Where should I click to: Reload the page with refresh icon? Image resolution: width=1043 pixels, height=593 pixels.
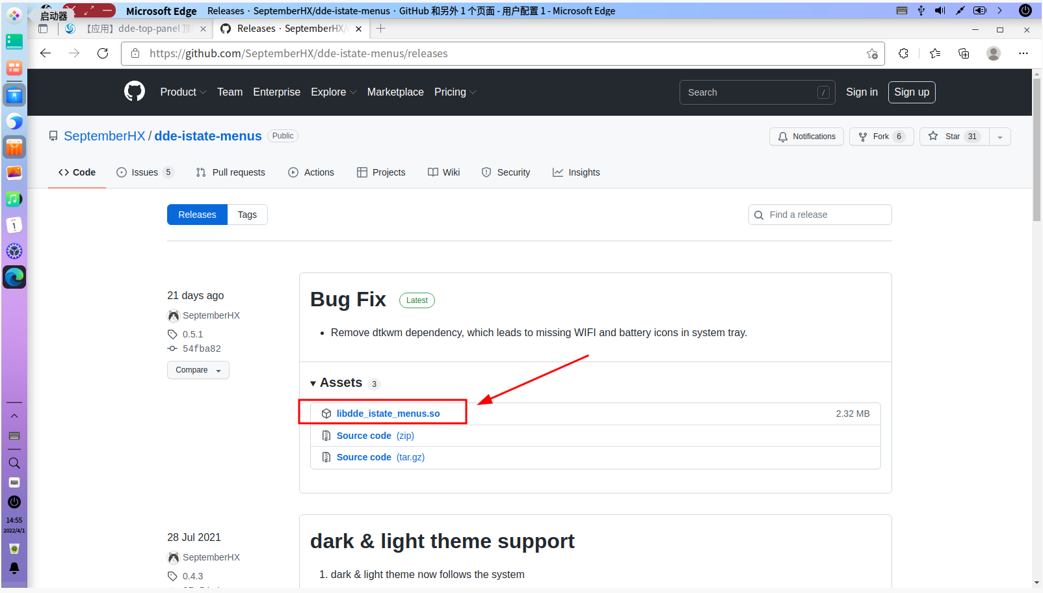click(x=103, y=53)
